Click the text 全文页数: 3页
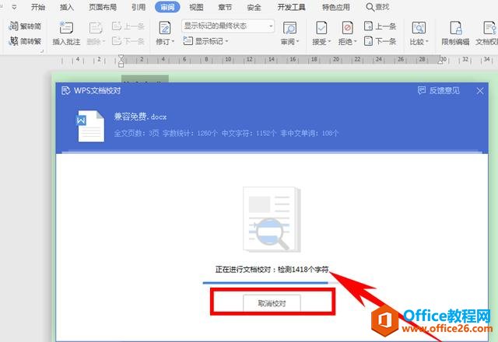 pyautogui.click(x=136, y=133)
